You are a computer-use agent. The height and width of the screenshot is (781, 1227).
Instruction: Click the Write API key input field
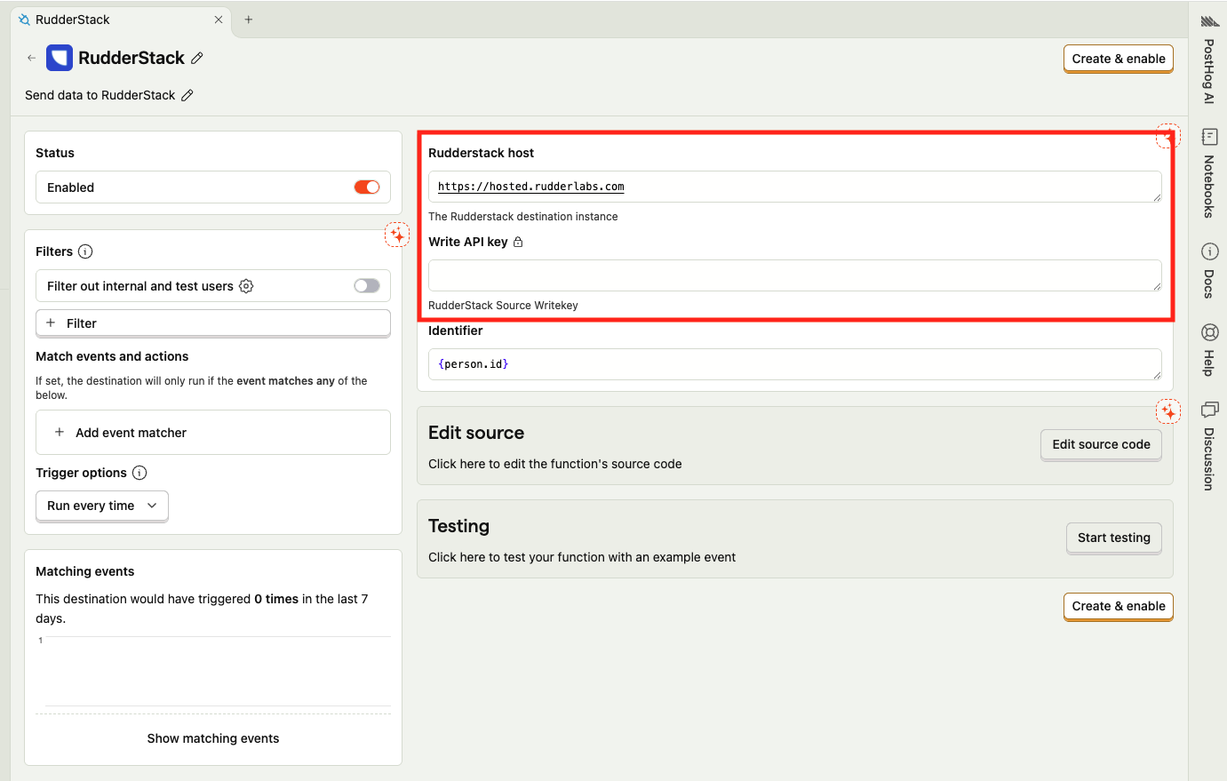pos(794,275)
